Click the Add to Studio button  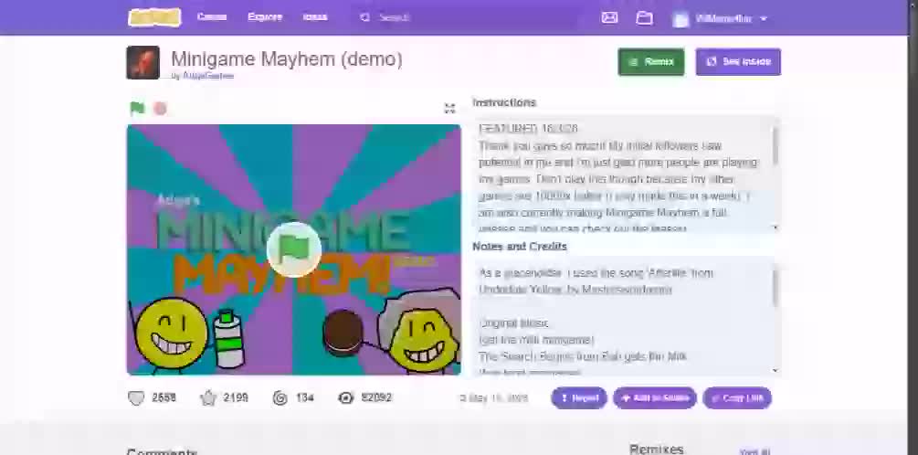655,398
